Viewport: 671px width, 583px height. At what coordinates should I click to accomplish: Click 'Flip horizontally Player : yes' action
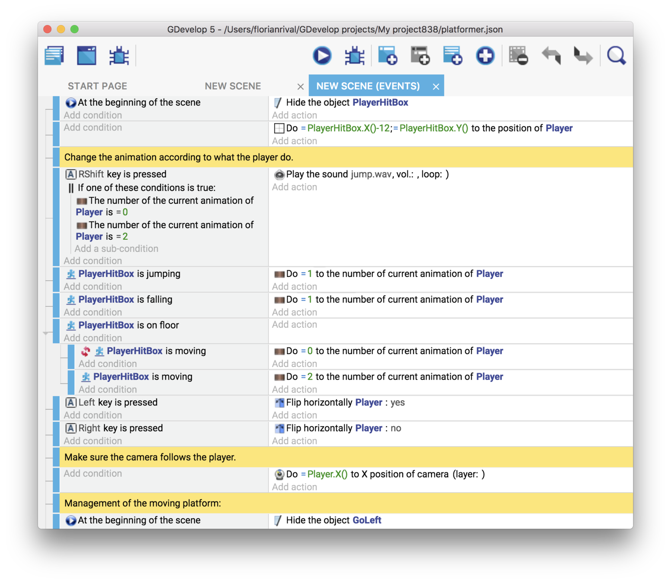(x=340, y=402)
